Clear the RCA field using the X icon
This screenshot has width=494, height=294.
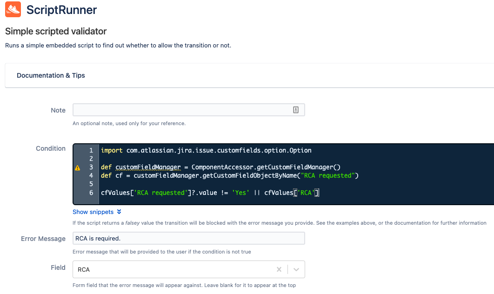point(279,269)
